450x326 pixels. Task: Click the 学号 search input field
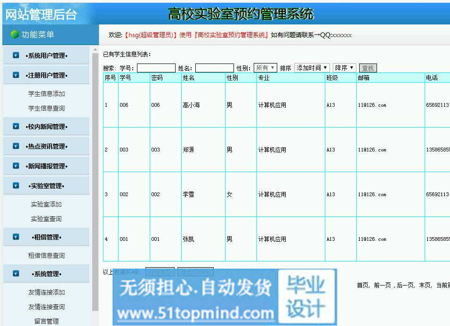[156, 68]
